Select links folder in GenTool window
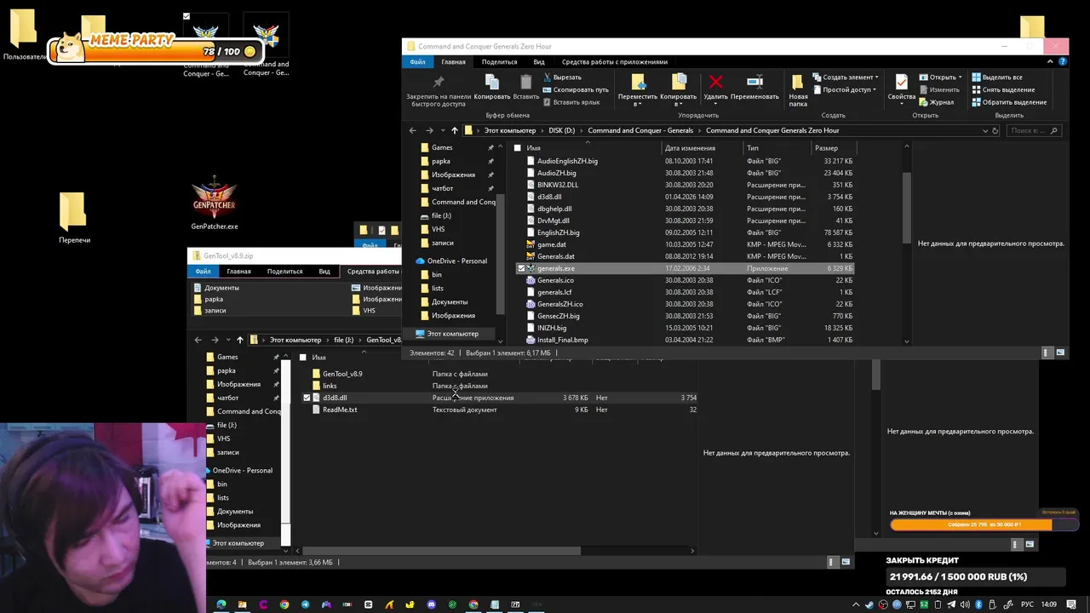Screen dimensions: 1090x613 329,386
